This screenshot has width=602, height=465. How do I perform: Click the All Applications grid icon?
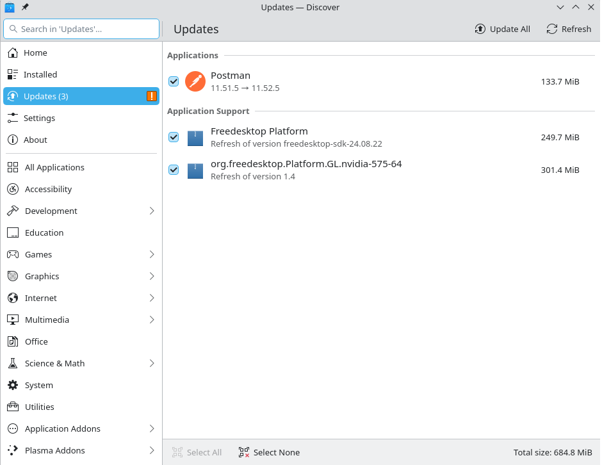point(13,167)
